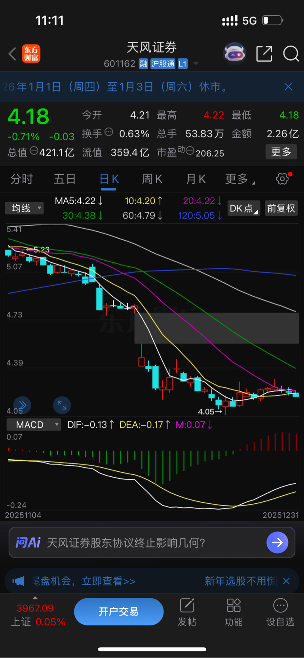Open the MACD indicator dropdown
This screenshot has height=658, width=304.
click(x=34, y=425)
